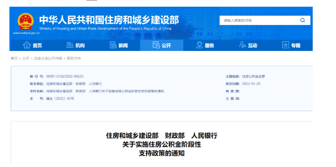Image resolution: width=336 pixels, height=167 pixels.
Task: Open the 服务 navigation tab
Action: (205, 45)
